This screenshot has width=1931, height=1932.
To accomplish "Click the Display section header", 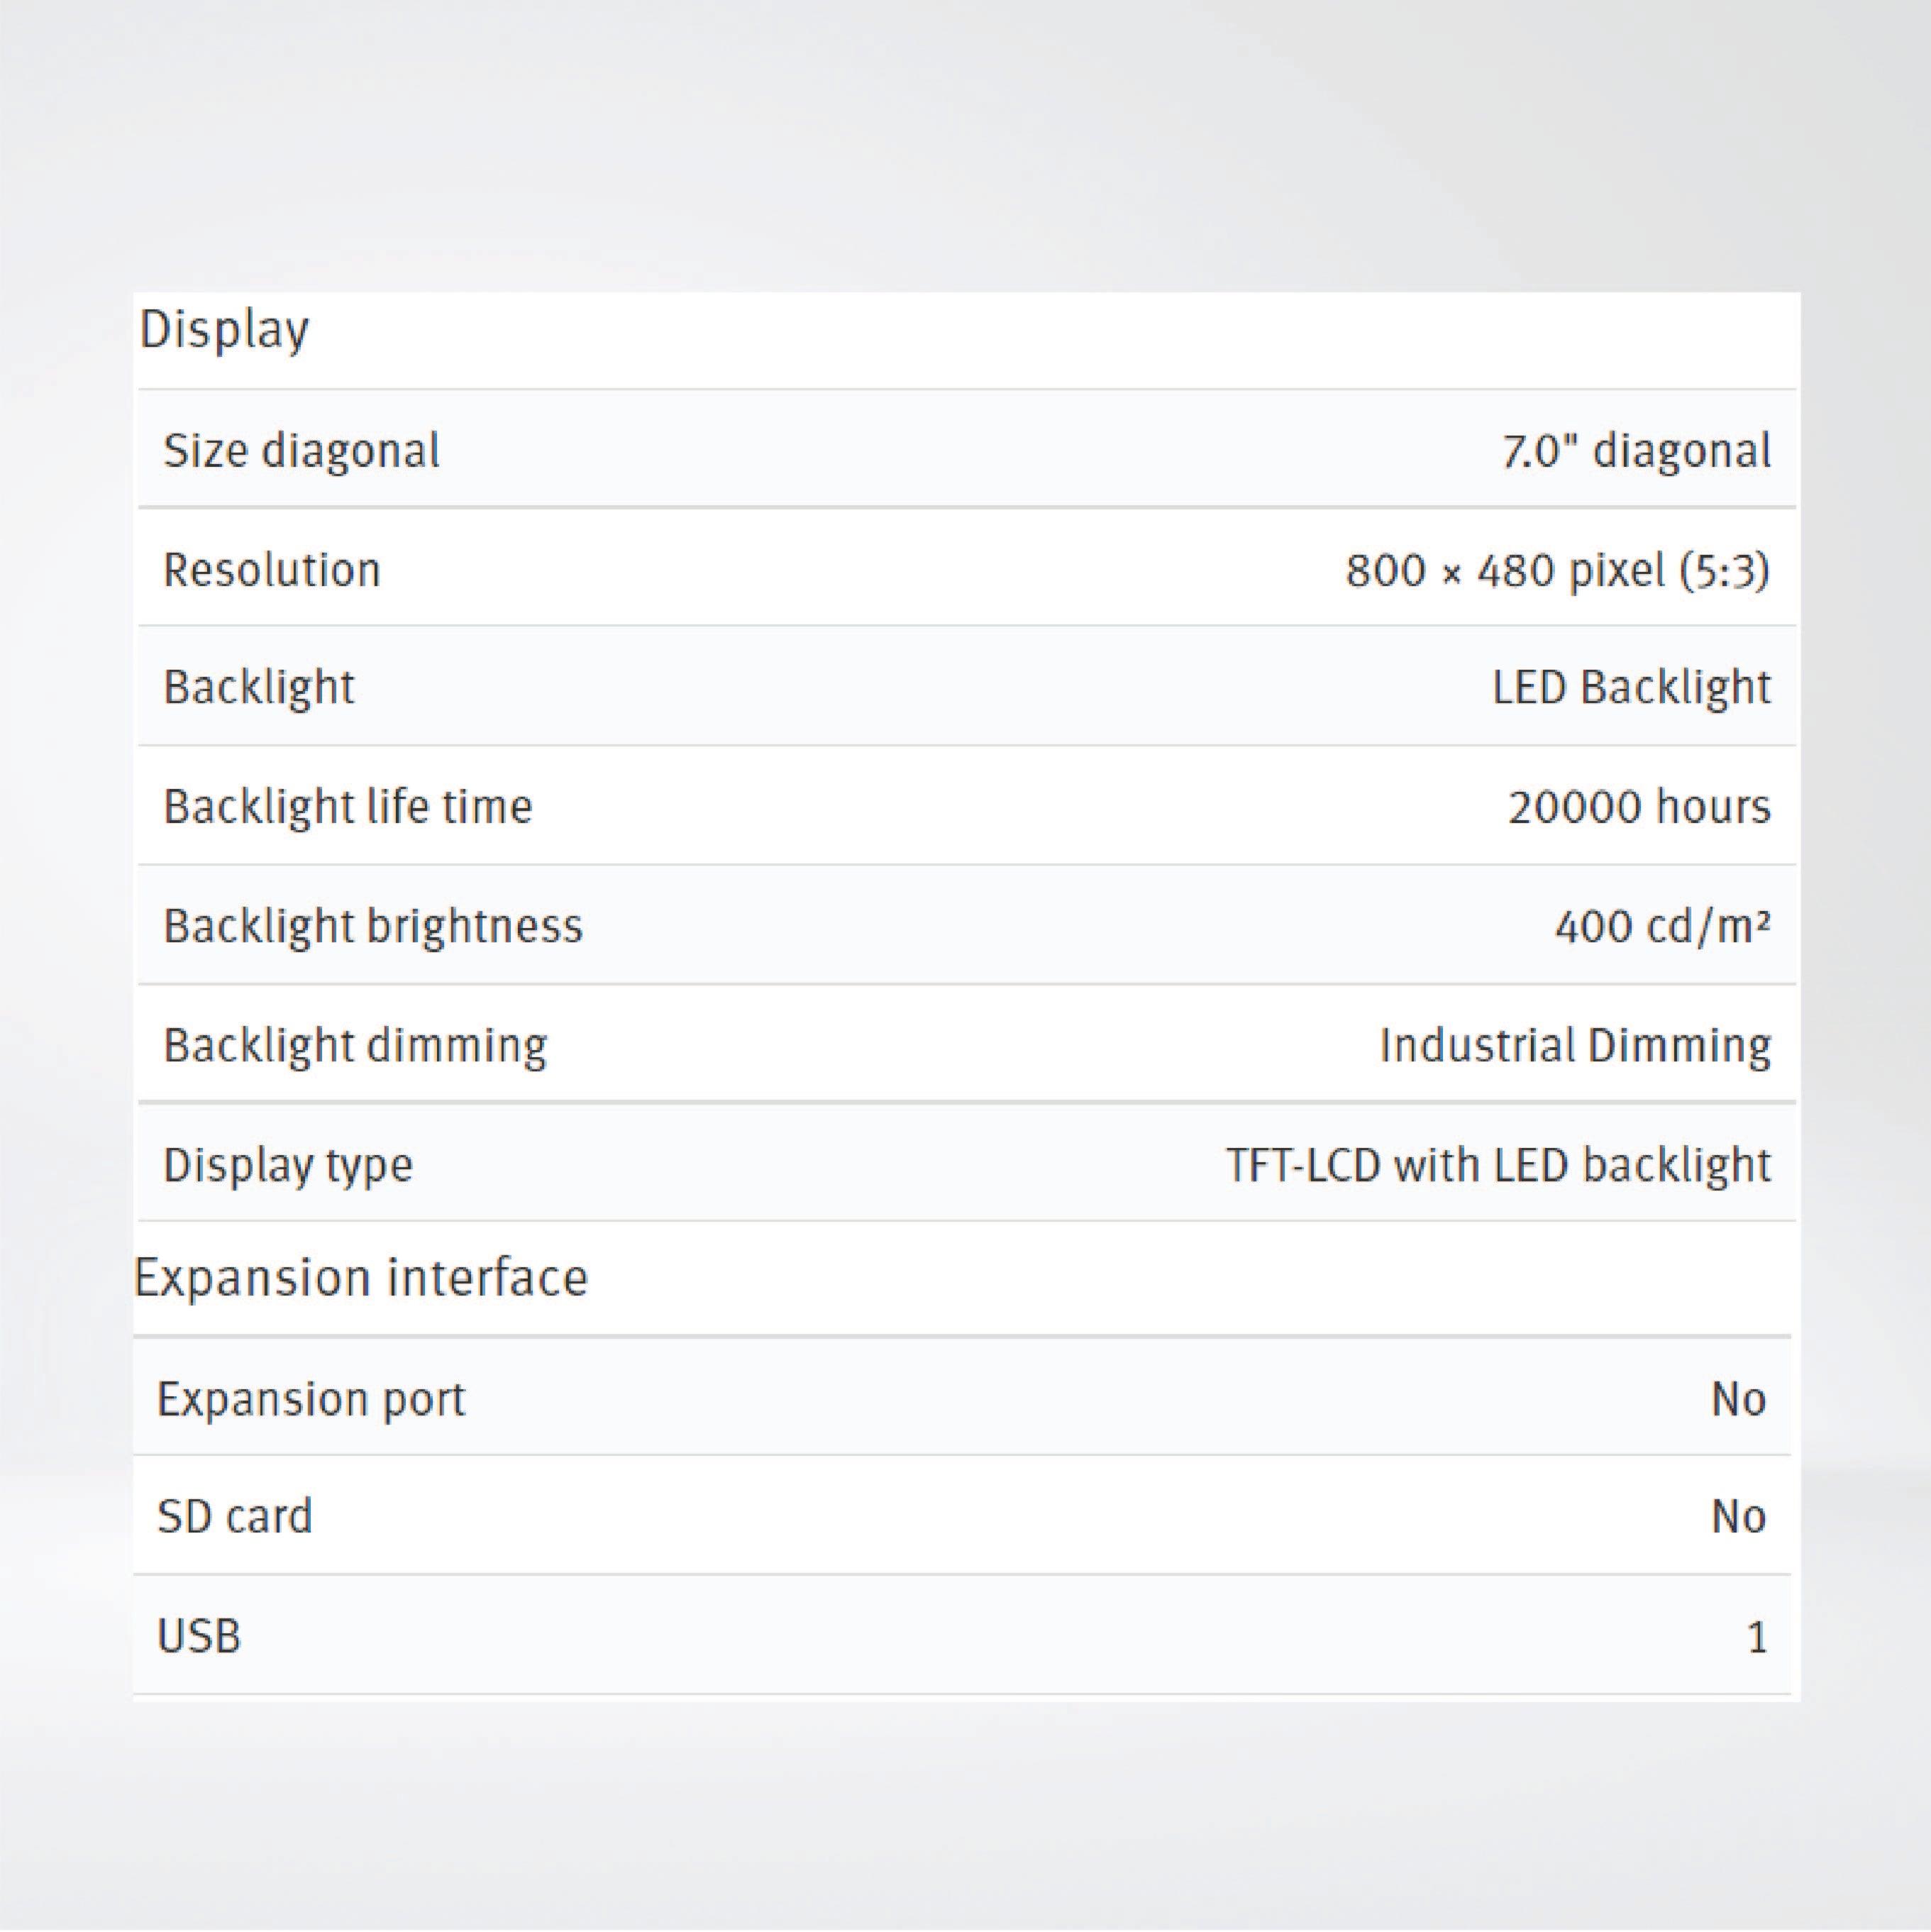I will tap(225, 329).
